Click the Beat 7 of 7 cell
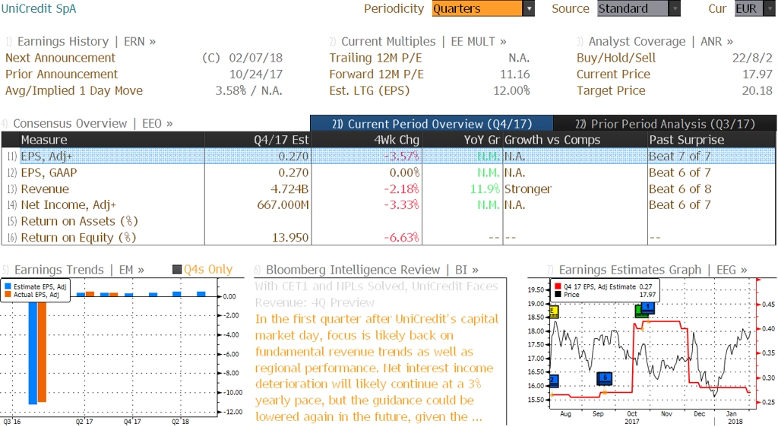778x427 pixels. point(680,157)
